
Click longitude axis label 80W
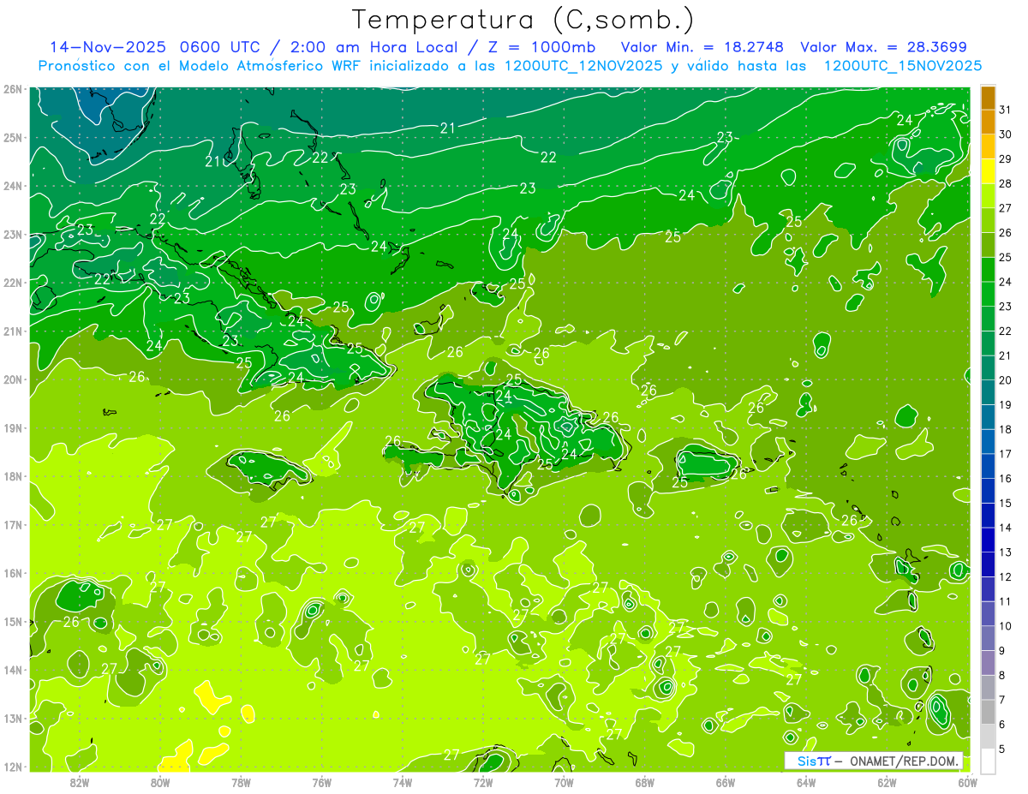pyautogui.click(x=160, y=783)
